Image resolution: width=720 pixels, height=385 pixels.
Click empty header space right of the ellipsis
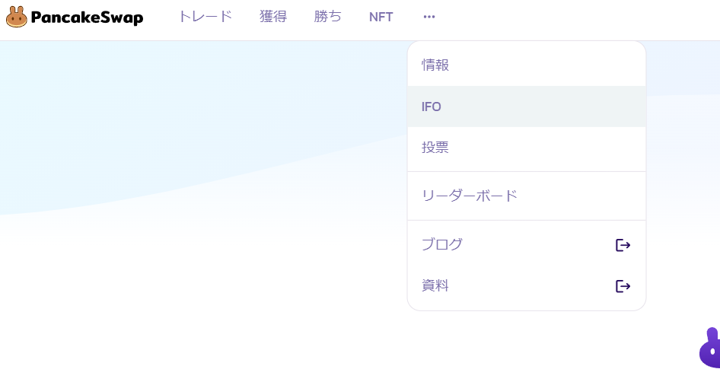pos(574,18)
